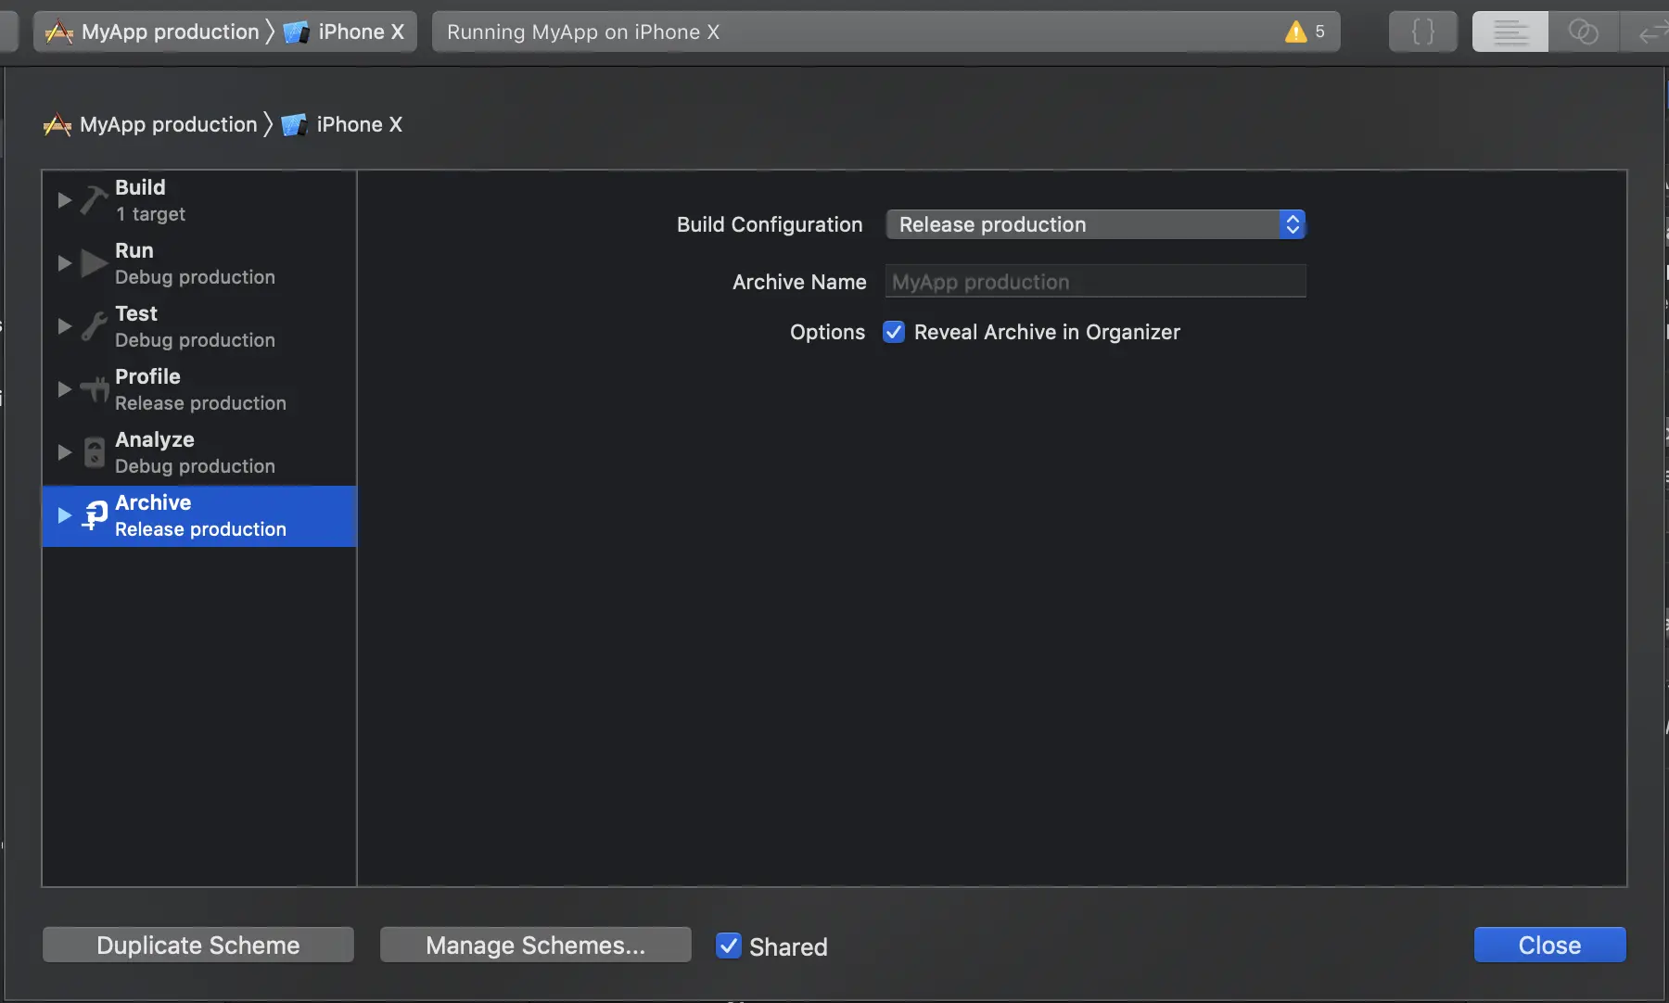Screen dimensions: 1669x1003
Task: Click the MyApp app icon in sheet breadcrumb
Action: [x=57, y=124]
